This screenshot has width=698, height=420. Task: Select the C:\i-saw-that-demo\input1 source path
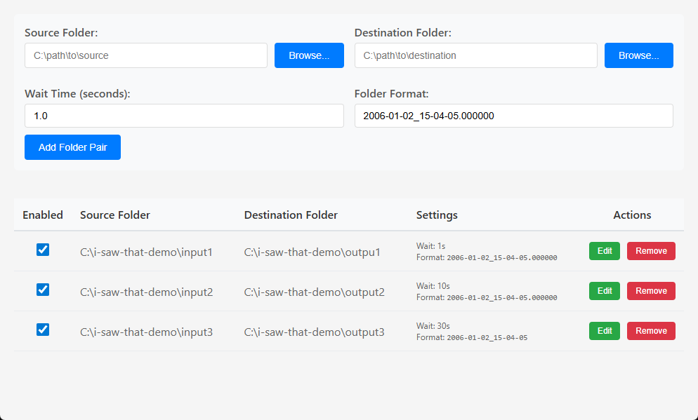(x=146, y=252)
